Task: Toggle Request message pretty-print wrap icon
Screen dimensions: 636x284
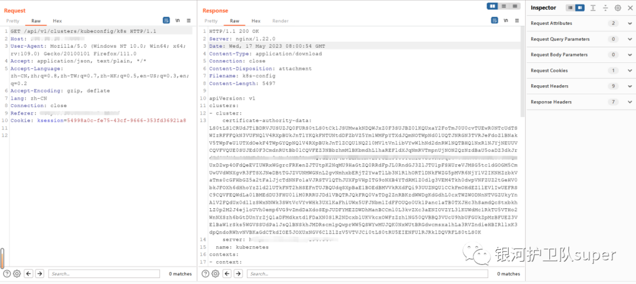Action: [166, 20]
